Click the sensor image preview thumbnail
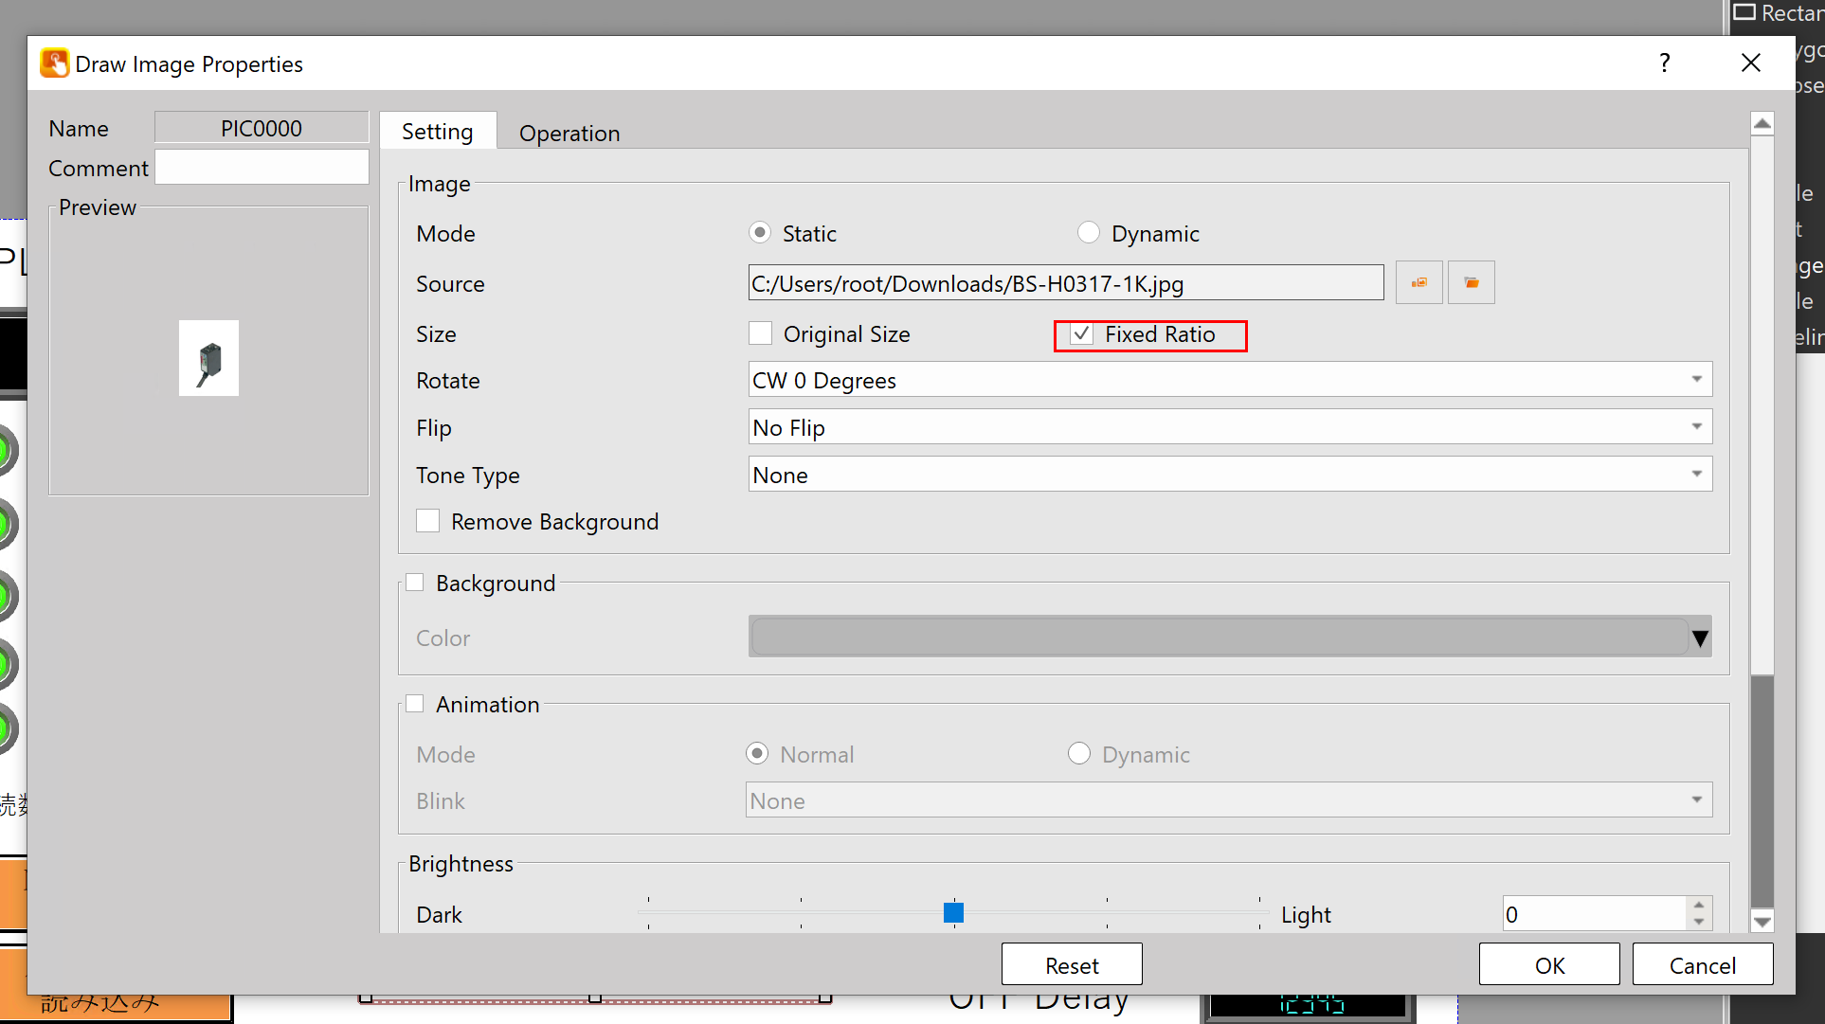Screen dimensions: 1825x1024 [208, 358]
